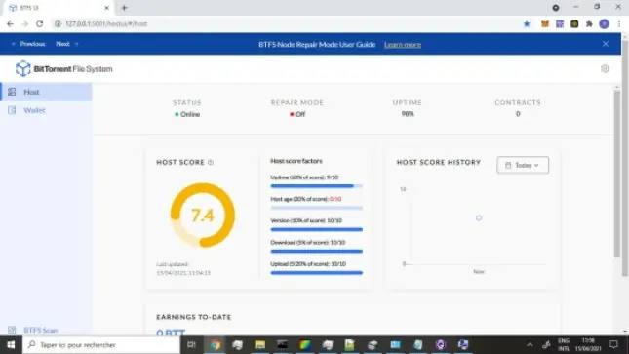
Task: Open the Chrome profile avatar
Action: (604, 24)
